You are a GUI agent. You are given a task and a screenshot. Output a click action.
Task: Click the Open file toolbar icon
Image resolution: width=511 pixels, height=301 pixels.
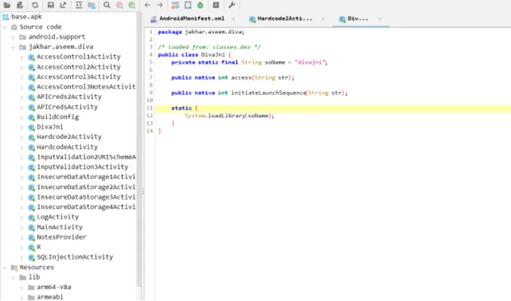pos(7,5)
